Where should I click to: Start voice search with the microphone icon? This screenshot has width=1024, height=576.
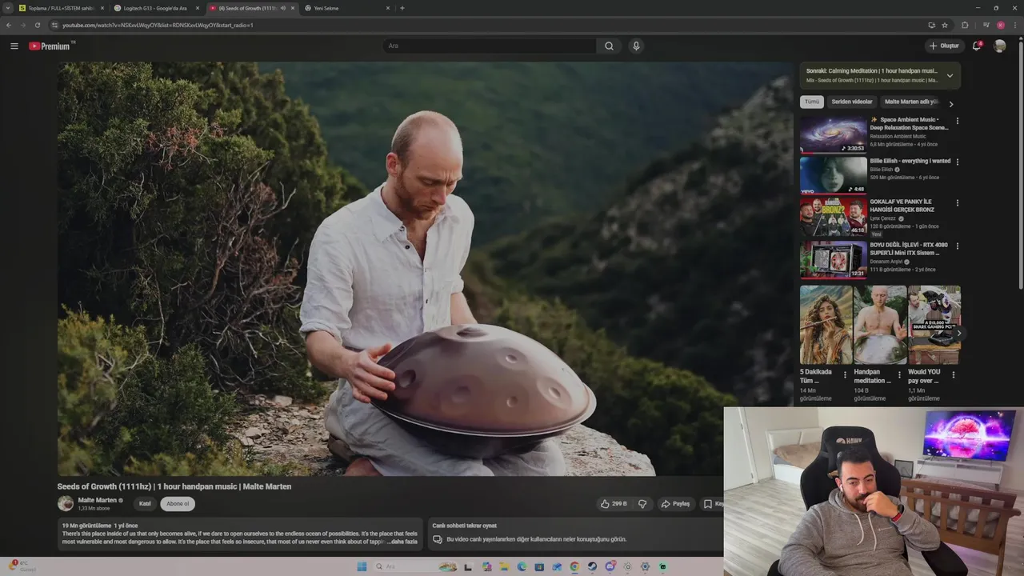coord(636,46)
